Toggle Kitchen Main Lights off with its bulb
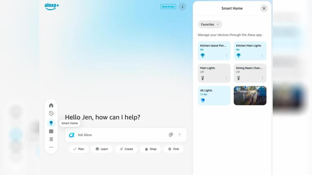The height and width of the screenshot is (175, 312). click(239, 55)
